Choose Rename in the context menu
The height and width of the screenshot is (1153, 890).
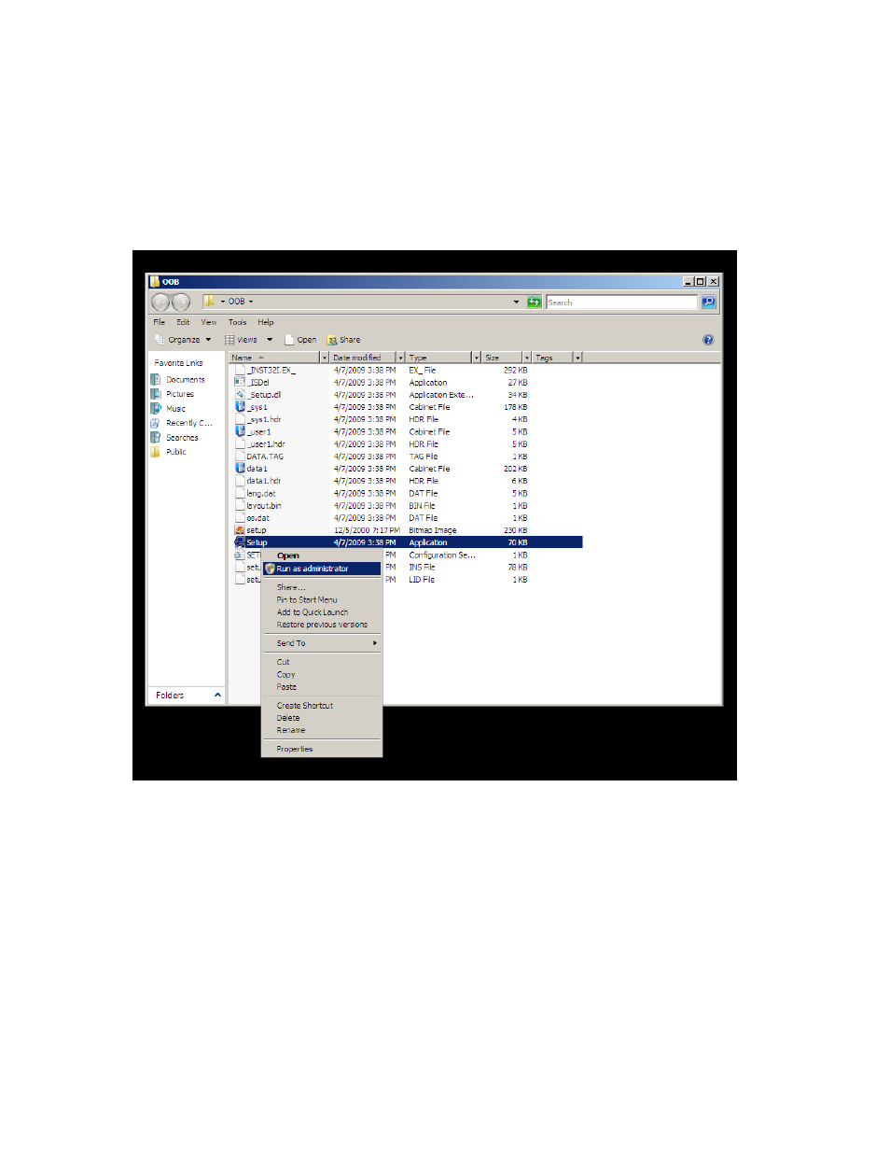coord(322,730)
